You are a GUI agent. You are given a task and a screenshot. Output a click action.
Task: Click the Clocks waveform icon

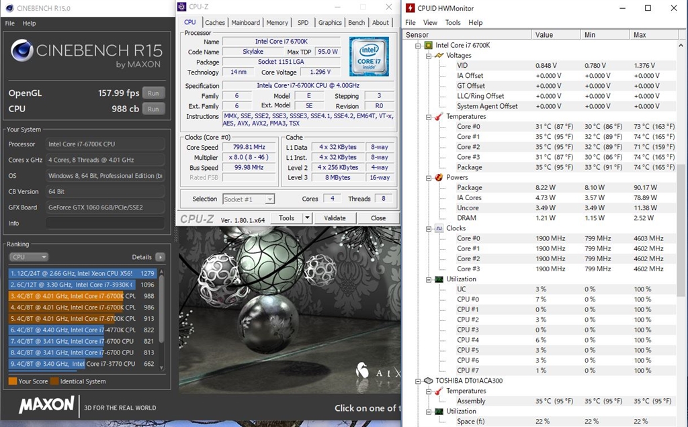tap(439, 228)
